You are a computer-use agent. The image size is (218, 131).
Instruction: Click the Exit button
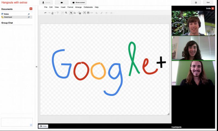click(208, 2)
